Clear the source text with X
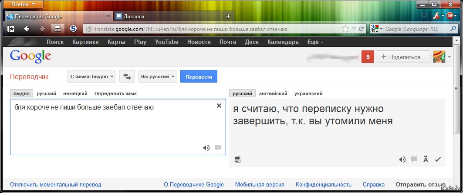The image size is (463, 193). coord(219,106)
